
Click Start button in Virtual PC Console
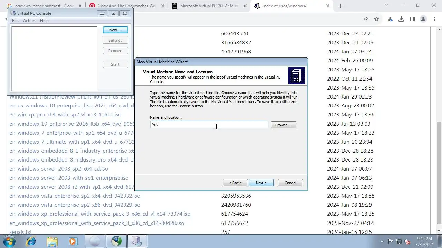115,64
